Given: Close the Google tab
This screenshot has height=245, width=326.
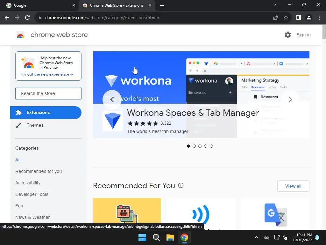Looking at the screenshot, I should pyautogui.click(x=74, y=5).
